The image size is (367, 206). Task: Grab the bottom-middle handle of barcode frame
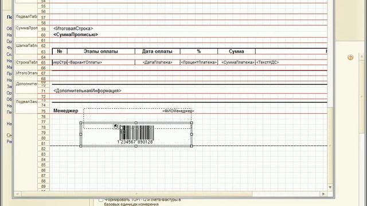click(136, 146)
